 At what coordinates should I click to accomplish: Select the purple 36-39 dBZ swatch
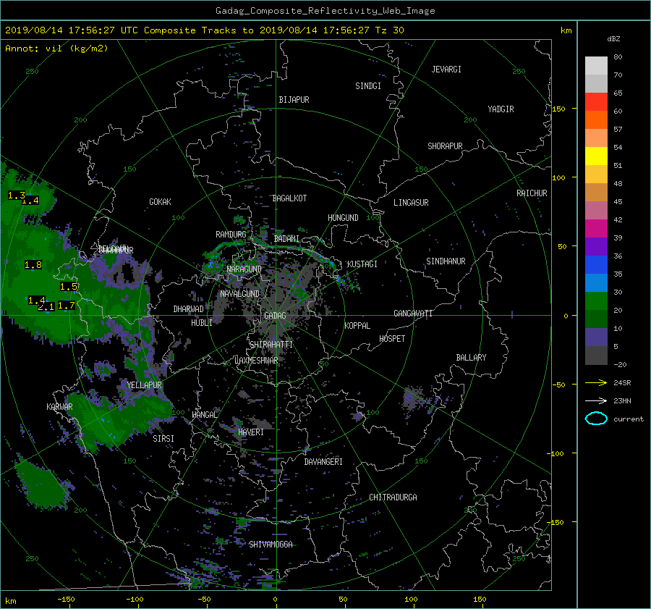(x=596, y=246)
